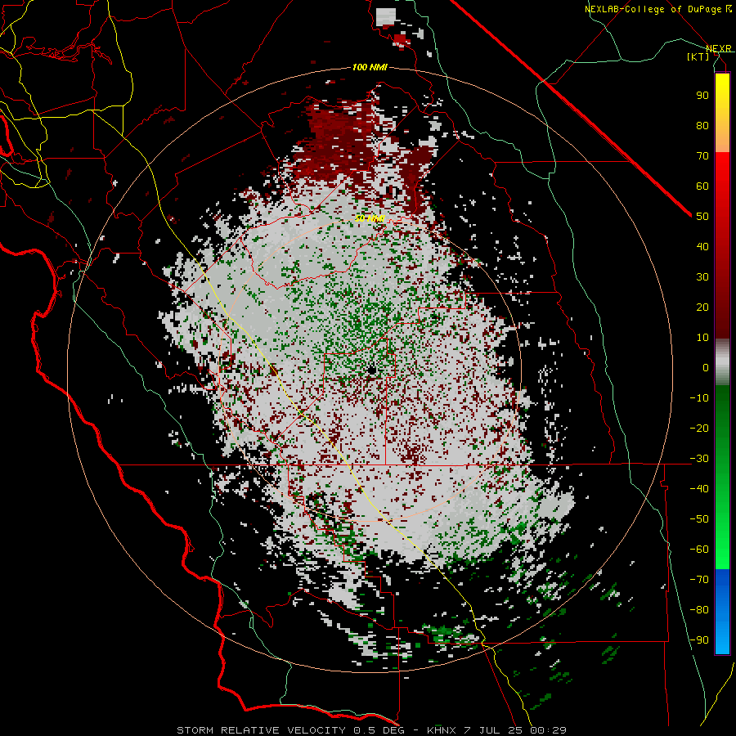Click the black radar site dot at the rings' center
736x736 pixels.
(372, 370)
